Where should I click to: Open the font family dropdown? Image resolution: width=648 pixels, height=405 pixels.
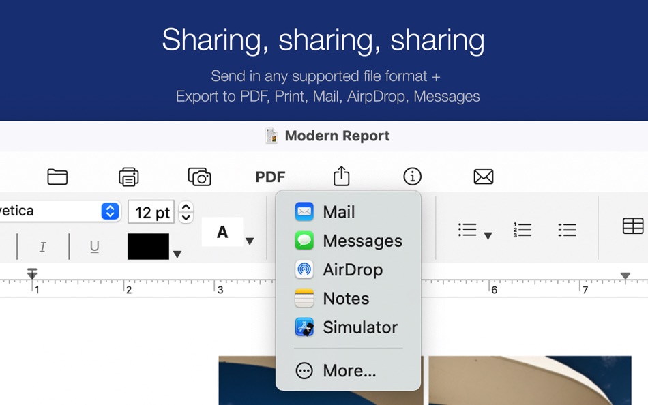[110, 211]
